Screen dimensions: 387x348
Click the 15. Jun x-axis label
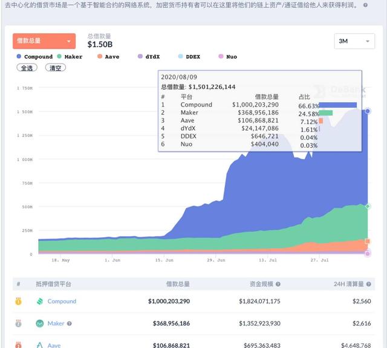pyautogui.click(x=164, y=260)
